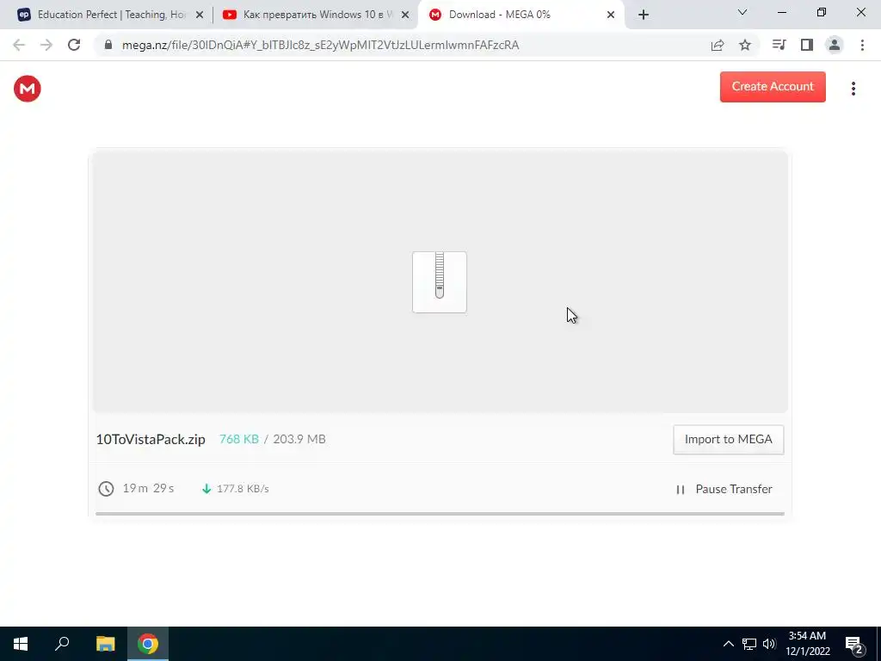Go back to the previous page
The width and height of the screenshot is (881, 661).
[x=19, y=45]
